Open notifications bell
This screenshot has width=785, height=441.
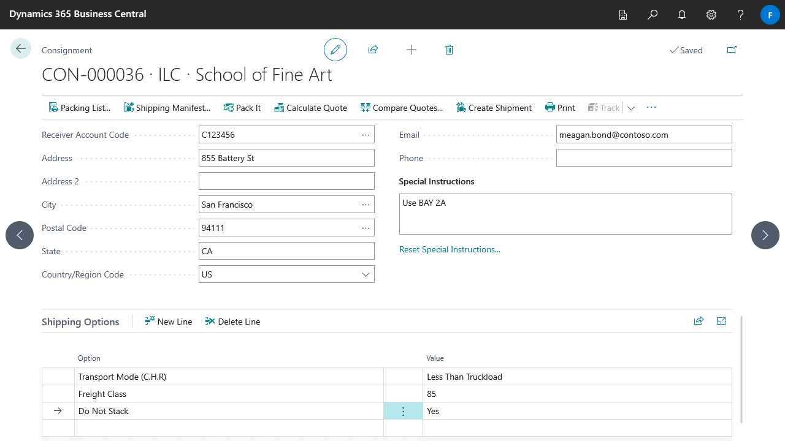(x=682, y=15)
